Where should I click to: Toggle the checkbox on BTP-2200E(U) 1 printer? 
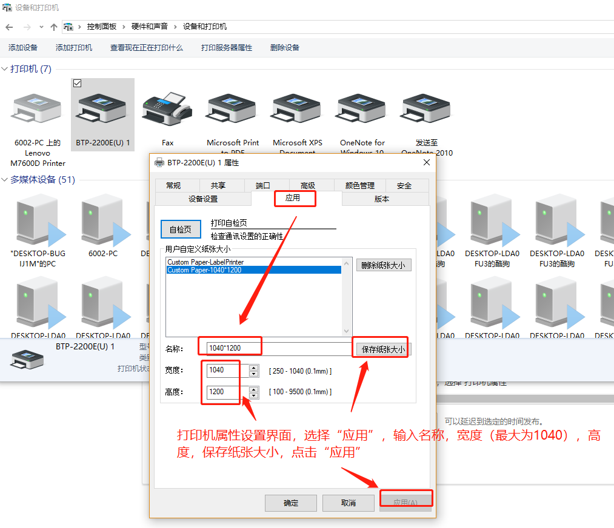(x=78, y=84)
